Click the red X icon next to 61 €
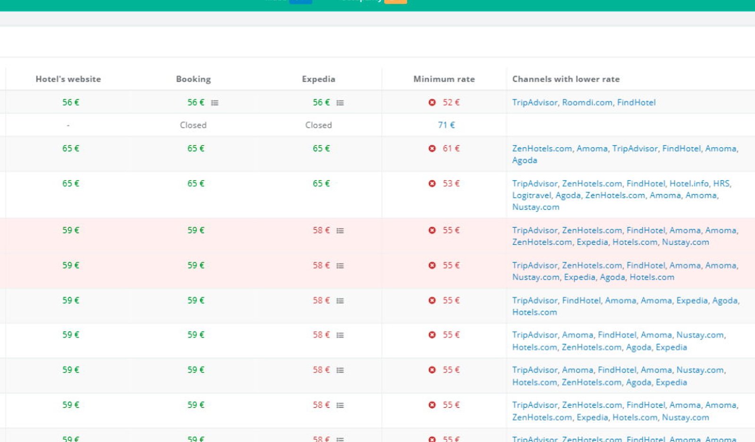The image size is (755, 442). (432, 149)
